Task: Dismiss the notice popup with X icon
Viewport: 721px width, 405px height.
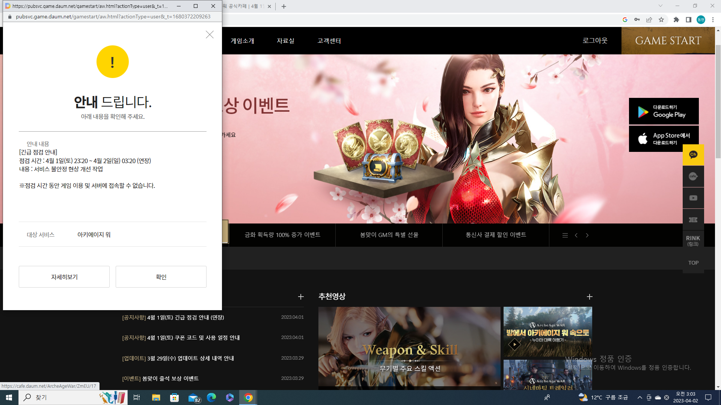Action: pyautogui.click(x=210, y=34)
